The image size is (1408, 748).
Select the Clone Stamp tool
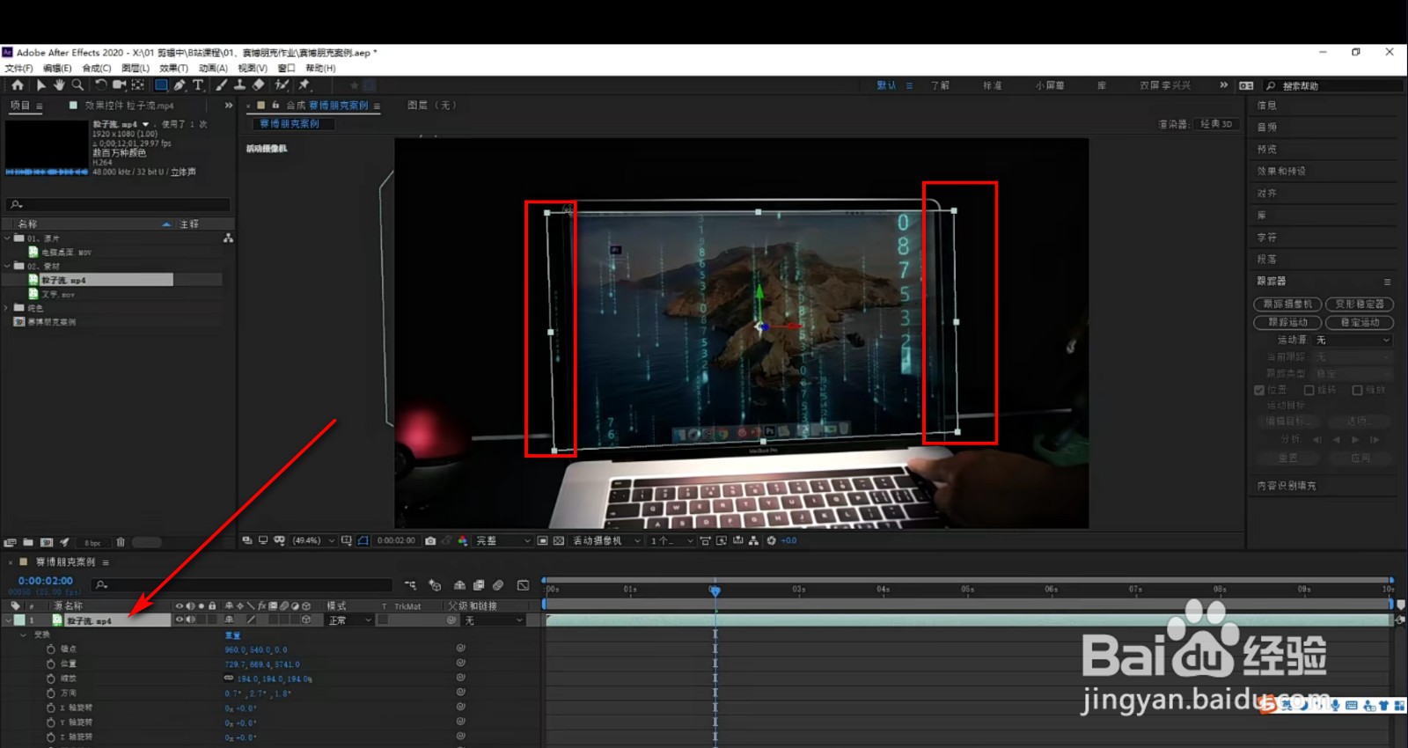click(x=239, y=85)
